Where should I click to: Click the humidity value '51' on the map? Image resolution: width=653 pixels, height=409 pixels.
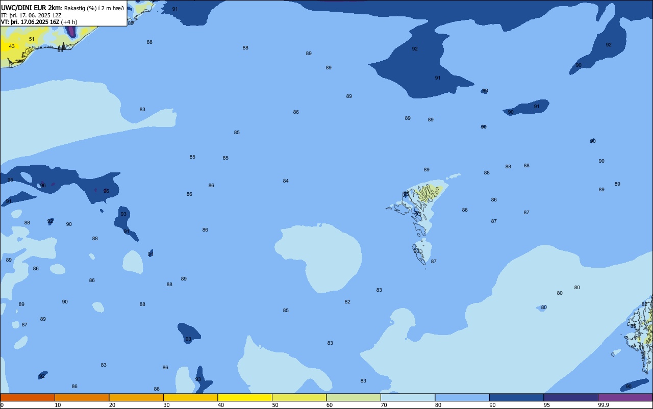coord(32,39)
